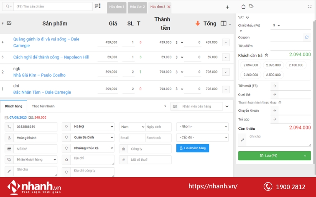Click the red sort arrow beside Tổng
This screenshot has height=197, width=316.
(198, 23)
